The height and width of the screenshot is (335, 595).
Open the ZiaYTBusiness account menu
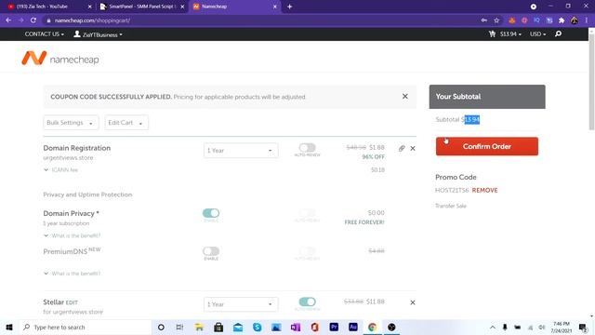click(x=98, y=34)
